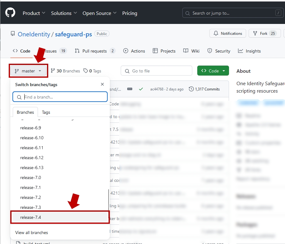Select the Tags tab in popup
The image size is (285, 244).
(x=46, y=112)
